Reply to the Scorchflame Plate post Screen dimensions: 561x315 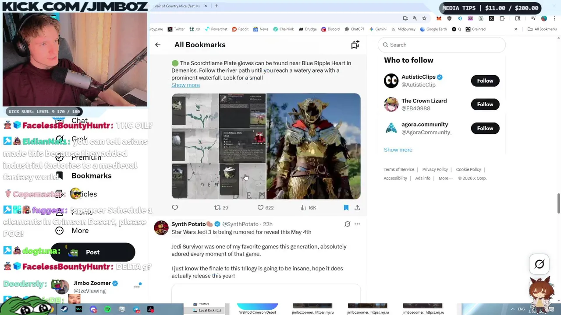(x=175, y=207)
